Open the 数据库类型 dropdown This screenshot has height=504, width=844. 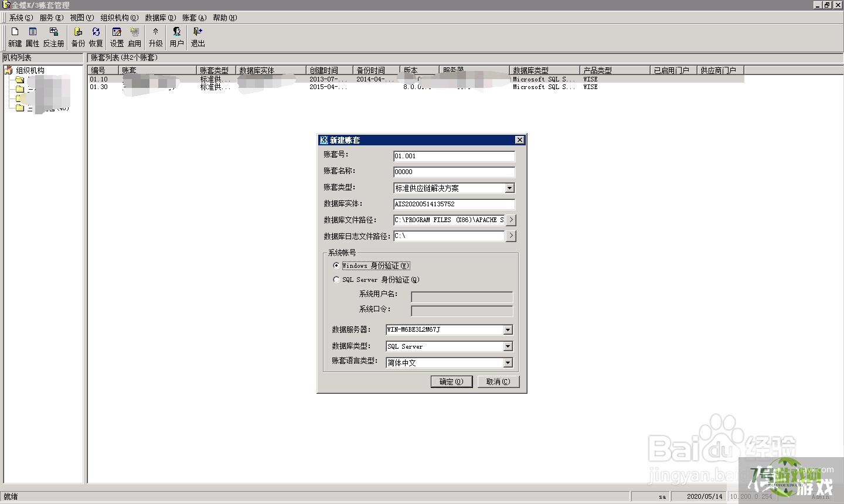click(x=508, y=346)
